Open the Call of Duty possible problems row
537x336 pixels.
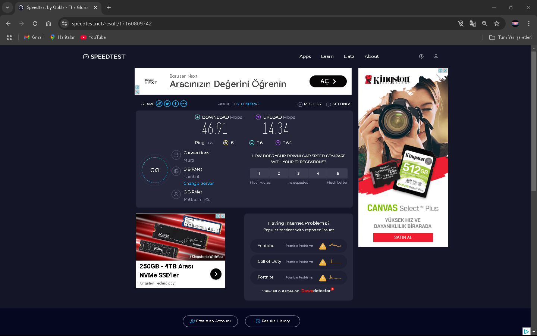click(299, 261)
